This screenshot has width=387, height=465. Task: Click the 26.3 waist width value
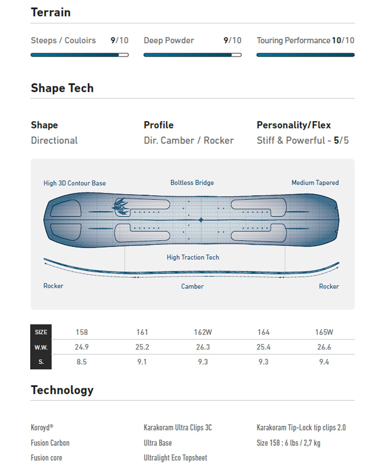click(203, 347)
